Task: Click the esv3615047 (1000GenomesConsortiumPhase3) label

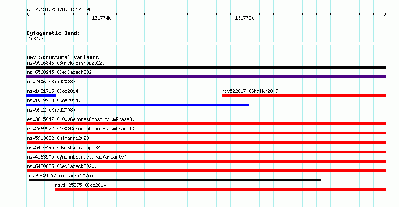Action: click(x=81, y=119)
